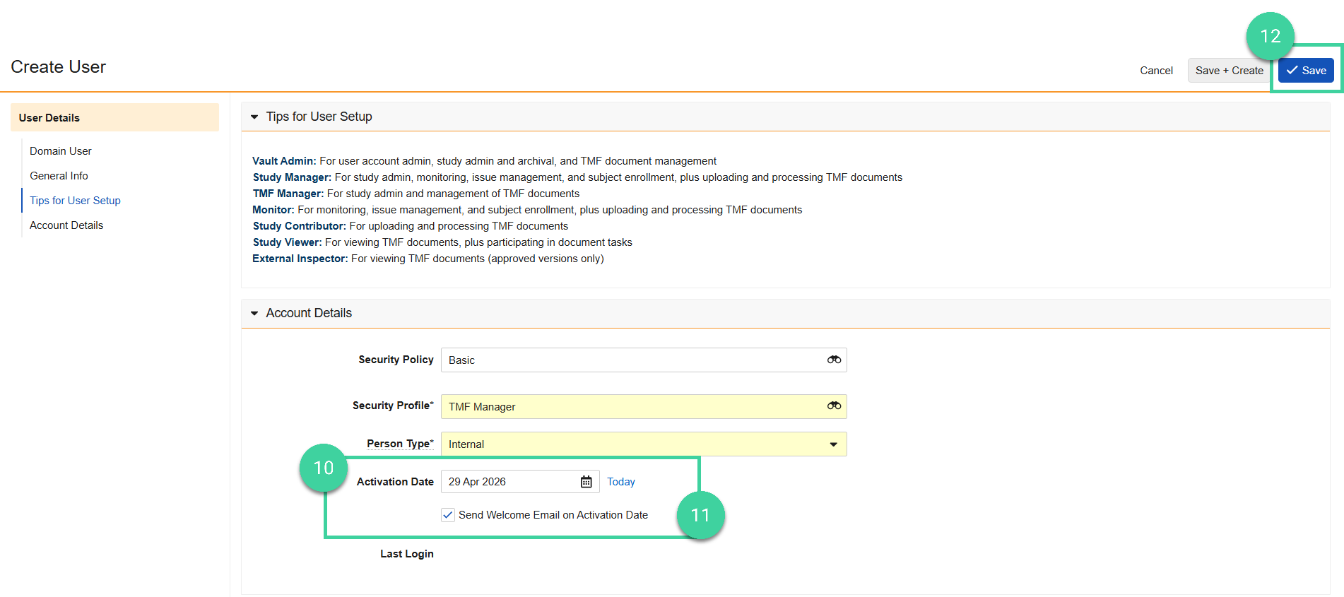Select User Details in the sidebar
The width and height of the screenshot is (1344, 597).
(x=114, y=117)
